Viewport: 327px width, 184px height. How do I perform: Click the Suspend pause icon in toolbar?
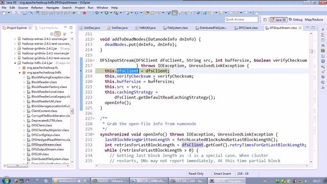(x=79, y=13)
